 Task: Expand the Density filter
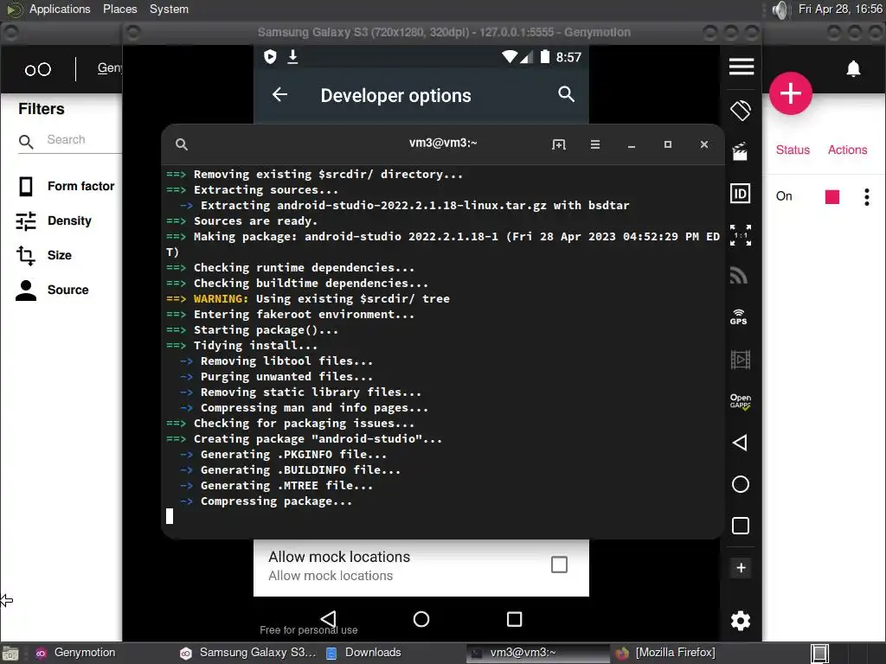[x=54, y=220]
